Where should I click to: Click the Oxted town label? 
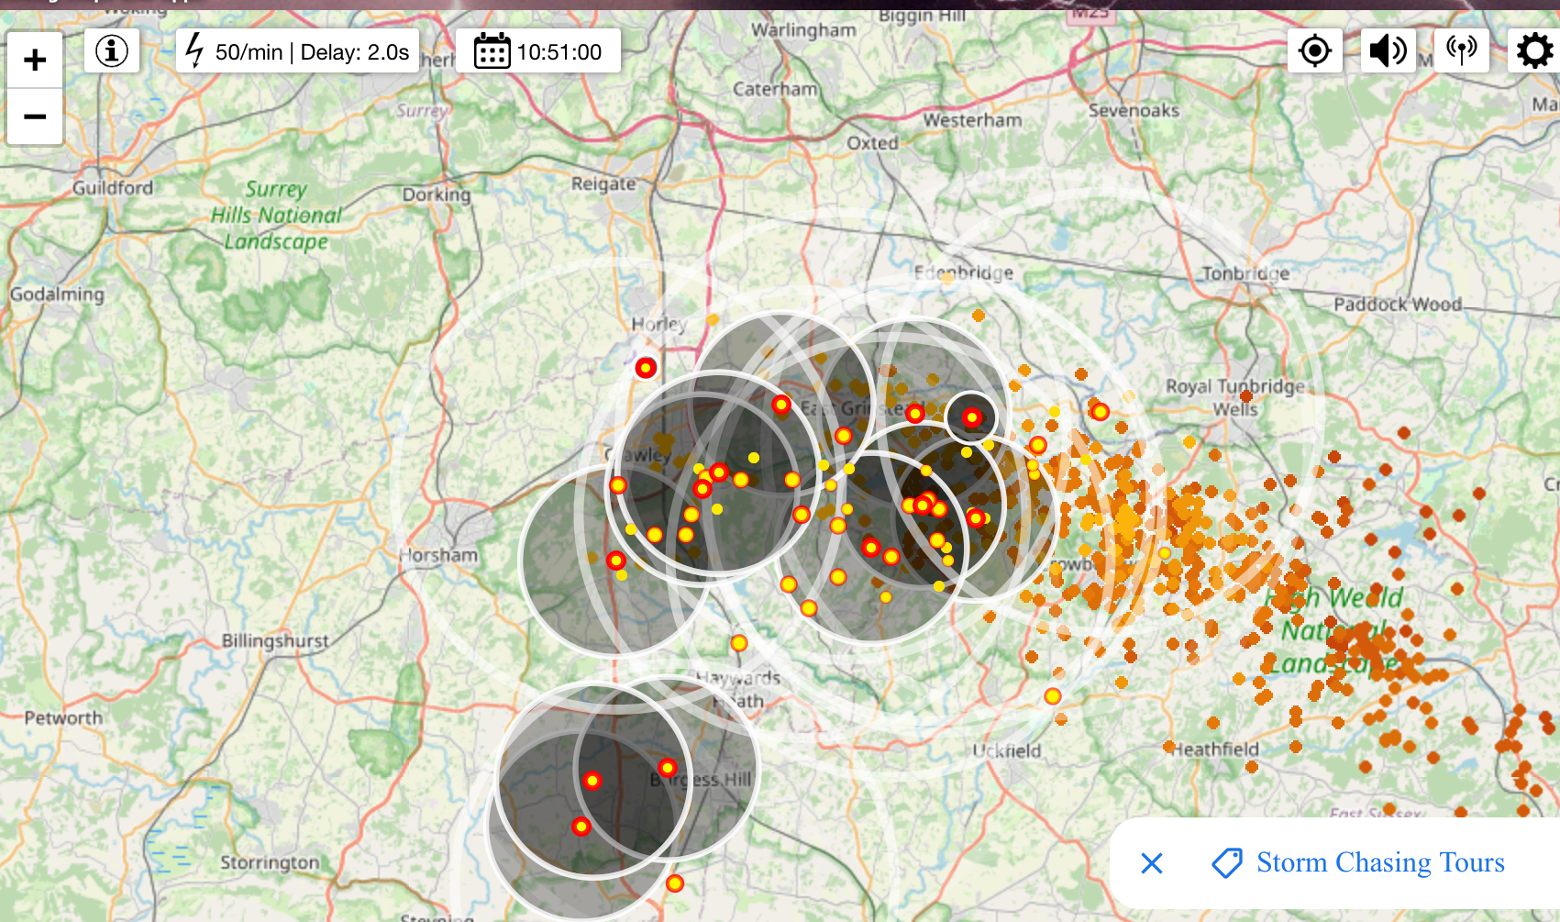click(x=872, y=143)
